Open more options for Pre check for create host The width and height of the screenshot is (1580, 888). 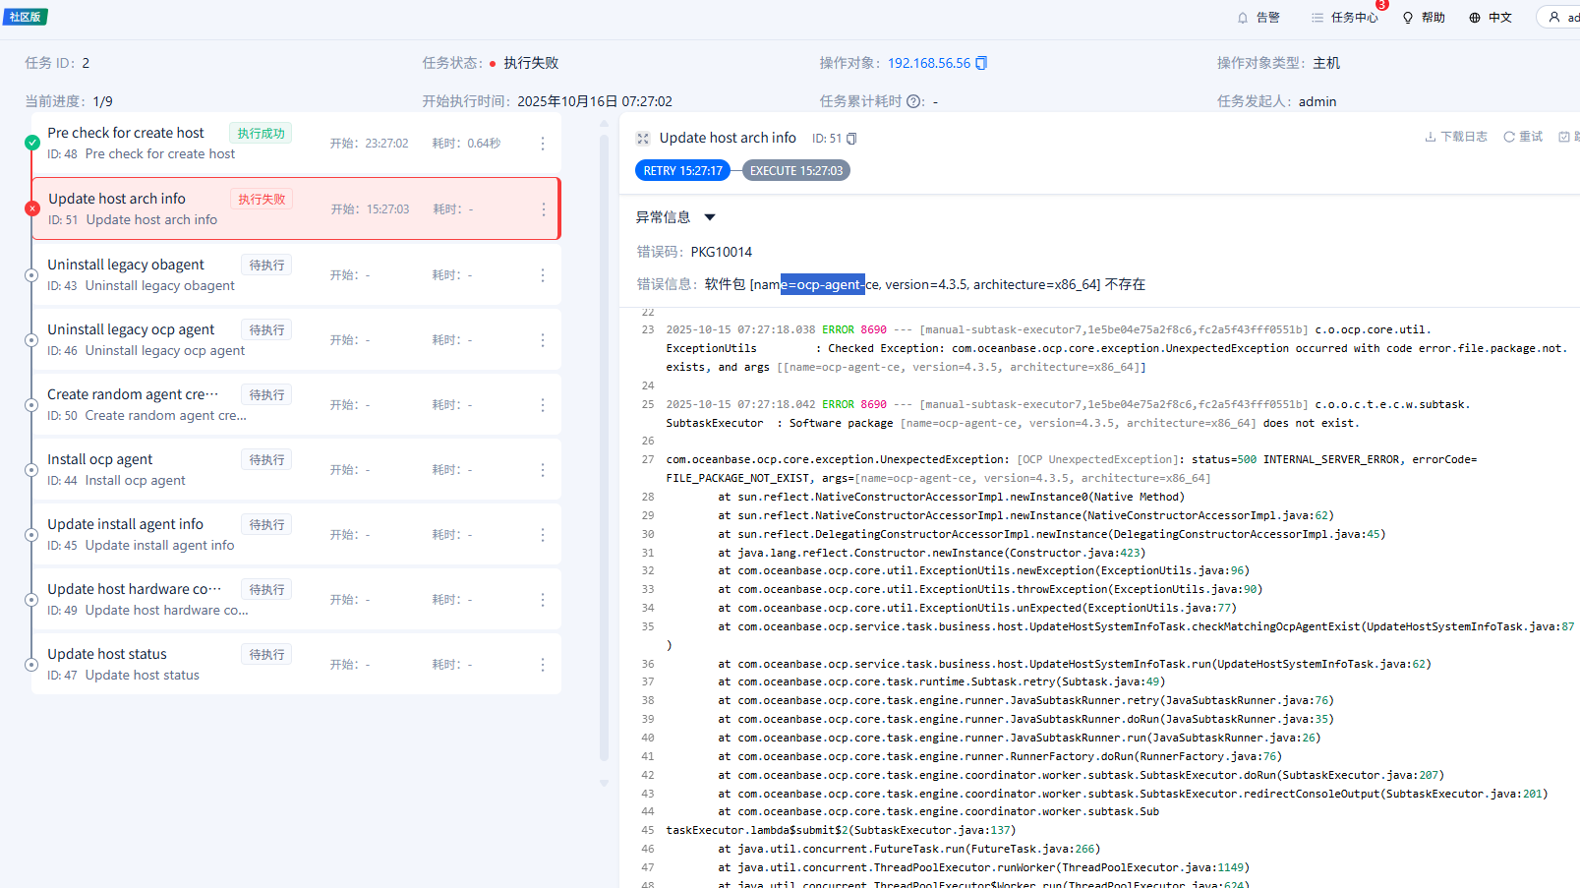(543, 144)
